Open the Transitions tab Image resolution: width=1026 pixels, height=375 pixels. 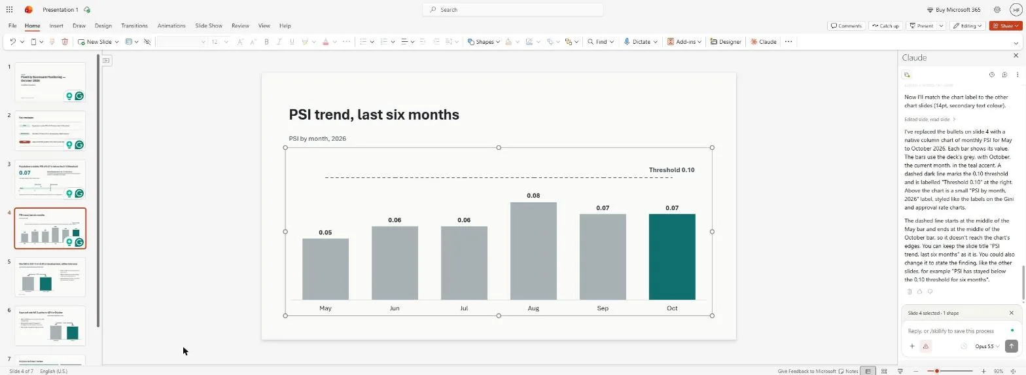[x=134, y=26]
